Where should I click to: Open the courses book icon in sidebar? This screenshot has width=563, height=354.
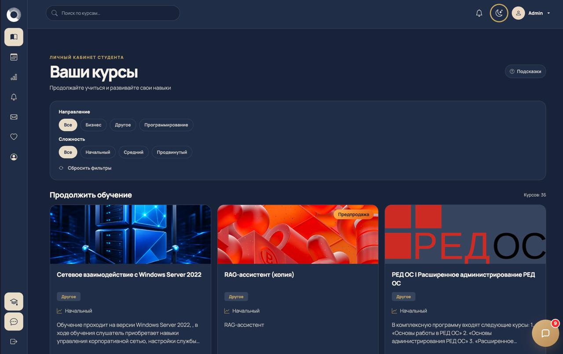(x=14, y=37)
